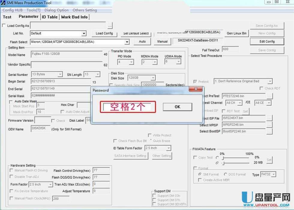The height and width of the screenshot is (210, 294).
Task: Open the Others Setting menu
Action: tap(85, 10)
